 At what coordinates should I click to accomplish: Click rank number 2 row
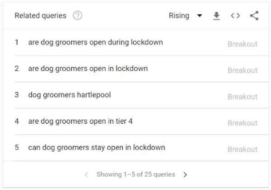click(141, 69)
